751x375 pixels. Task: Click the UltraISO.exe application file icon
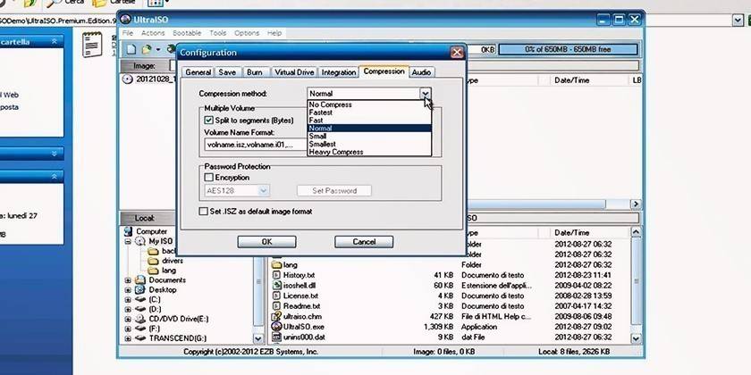point(276,329)
